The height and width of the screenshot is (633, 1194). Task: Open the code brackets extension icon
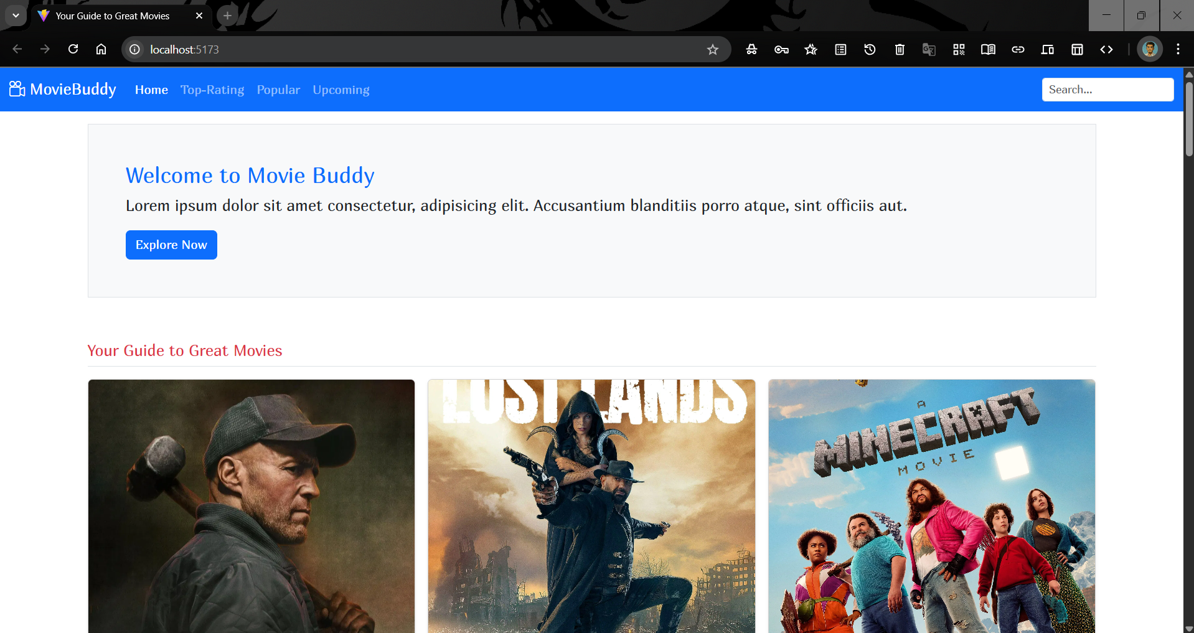(x=1106, y=49)
